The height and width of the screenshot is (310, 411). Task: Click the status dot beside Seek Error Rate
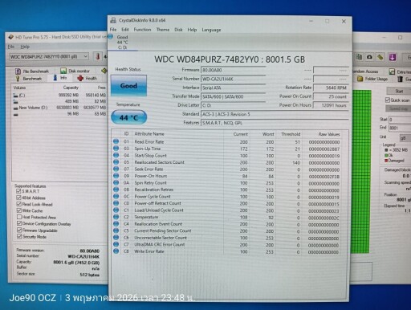(x=116, y=169)
